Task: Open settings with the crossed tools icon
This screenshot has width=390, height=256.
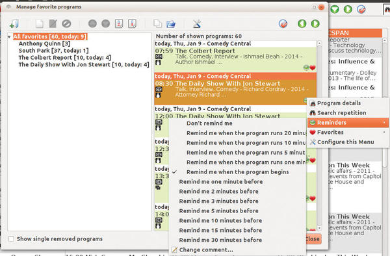Action: [x=197, y=24]
